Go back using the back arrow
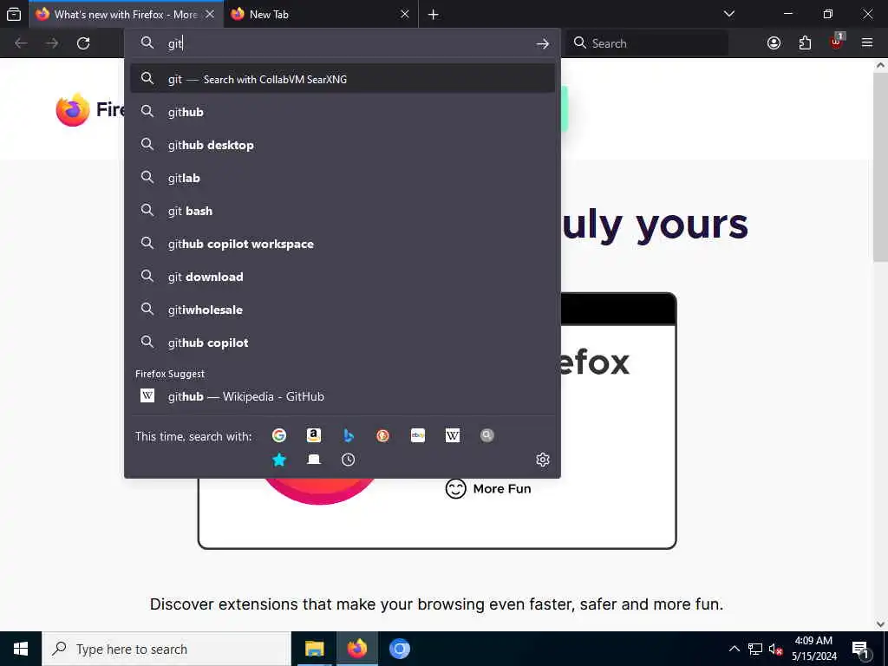 pyautogui.click(x=21, y=43)
